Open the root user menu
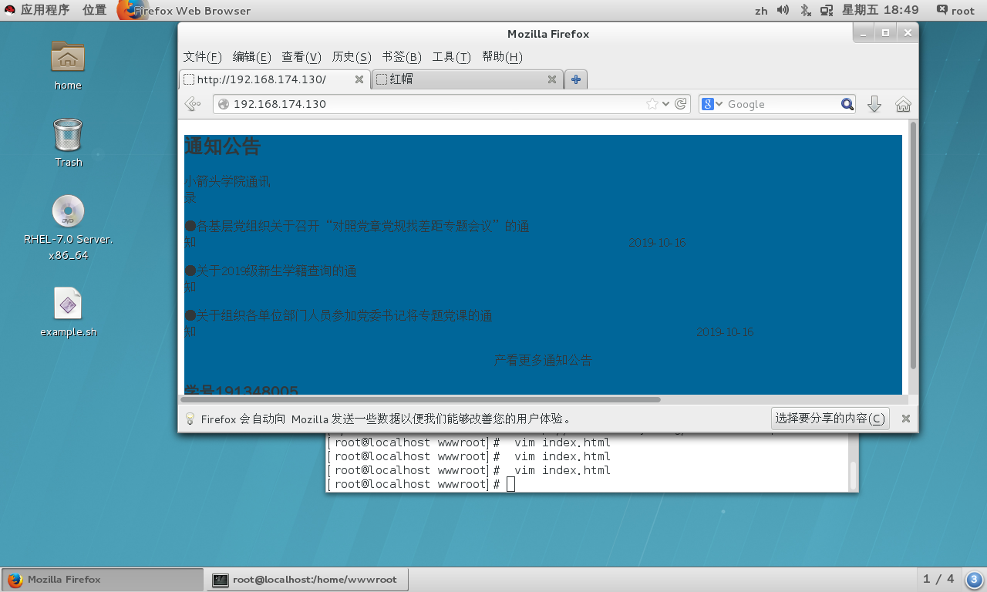This screenshot has height=592, width=987. tap(955, 11)
